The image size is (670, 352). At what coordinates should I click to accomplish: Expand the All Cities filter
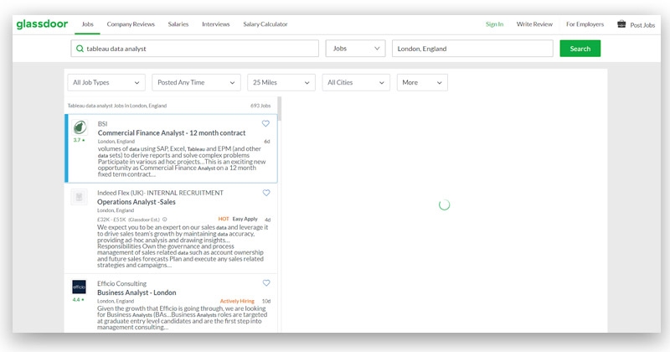click(355, 82)
